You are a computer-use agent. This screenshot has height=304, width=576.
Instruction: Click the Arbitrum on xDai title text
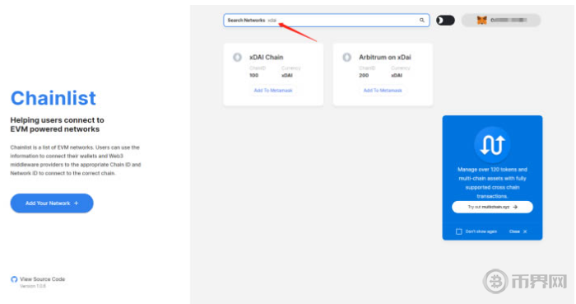tap(385, 58)
